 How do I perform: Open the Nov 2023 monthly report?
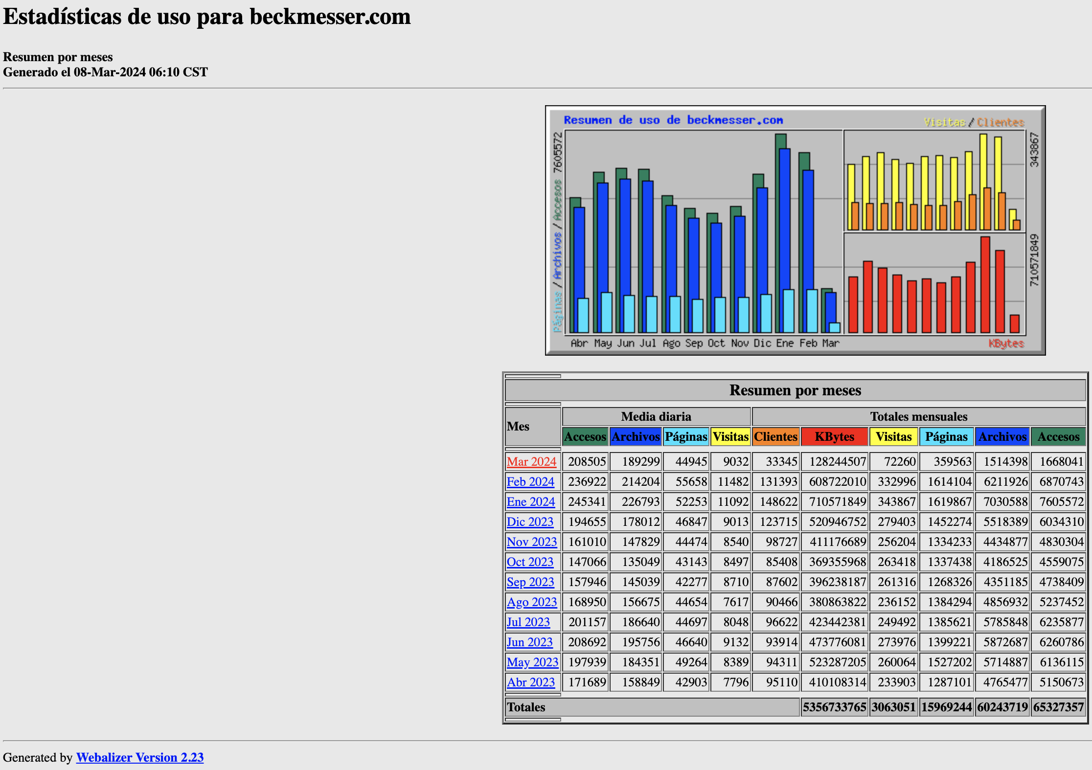tap(532, 542)
